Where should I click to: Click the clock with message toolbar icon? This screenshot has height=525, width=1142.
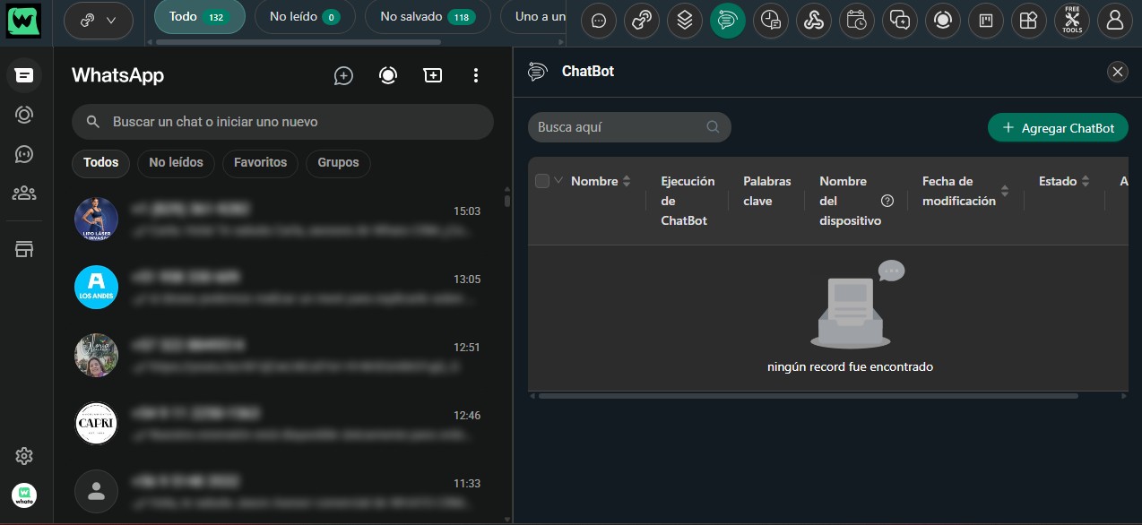(771, 21)
